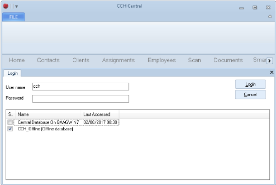Switch to the Assignments navigation tab
The image size is (276, 185).
pyautogui.click(x=118, y=60)
